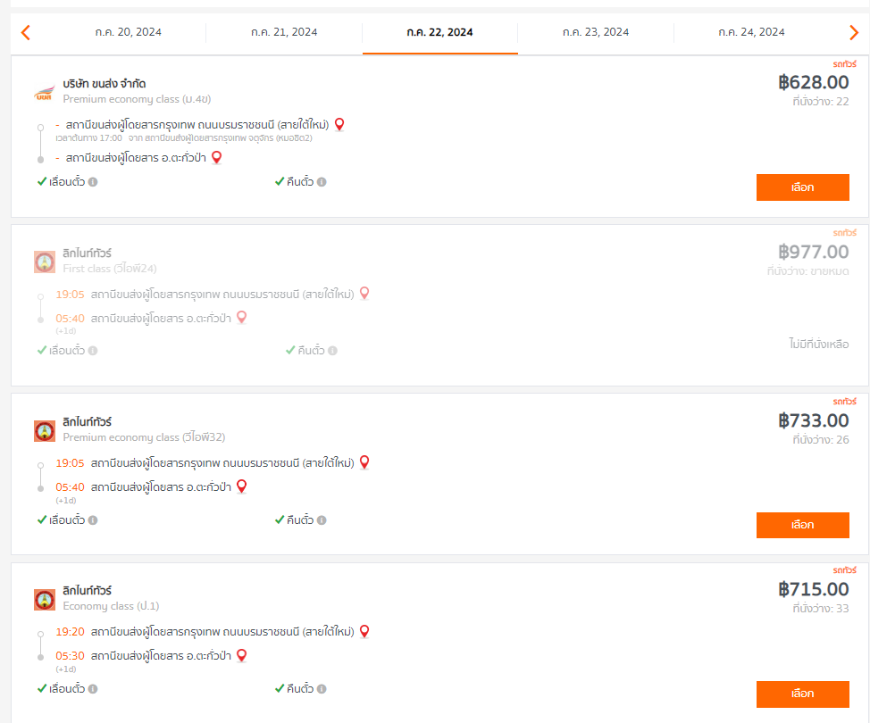Switch to the ก.ค. 20, 2024 date tab
The width and height of the screenshot is (870, 723).
(x=128, y=32)
